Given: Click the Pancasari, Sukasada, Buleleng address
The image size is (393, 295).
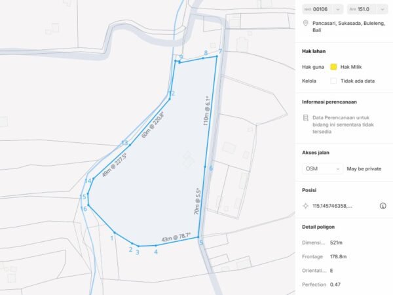Looking at the screenshot, I should [x=348, y=27].
